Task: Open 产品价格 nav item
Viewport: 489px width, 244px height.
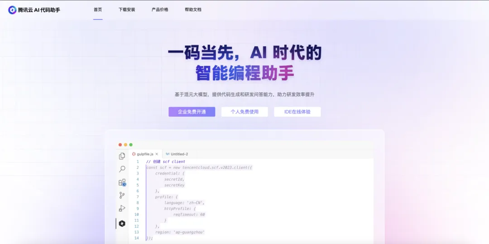Action: pyautogui.click(x=160, y=10)
